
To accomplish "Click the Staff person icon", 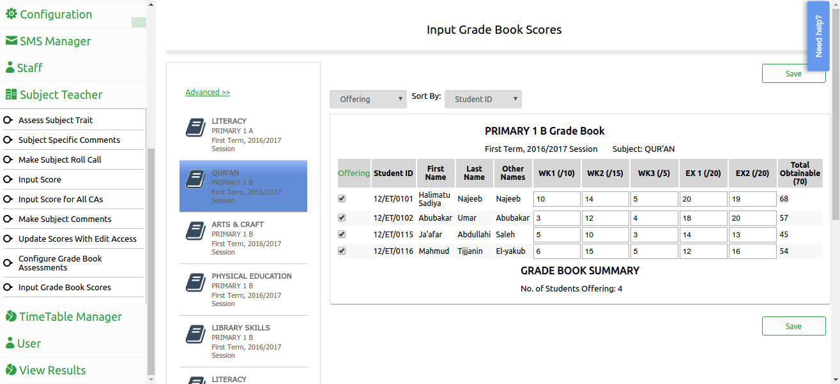I will click(x=10, y=68).
